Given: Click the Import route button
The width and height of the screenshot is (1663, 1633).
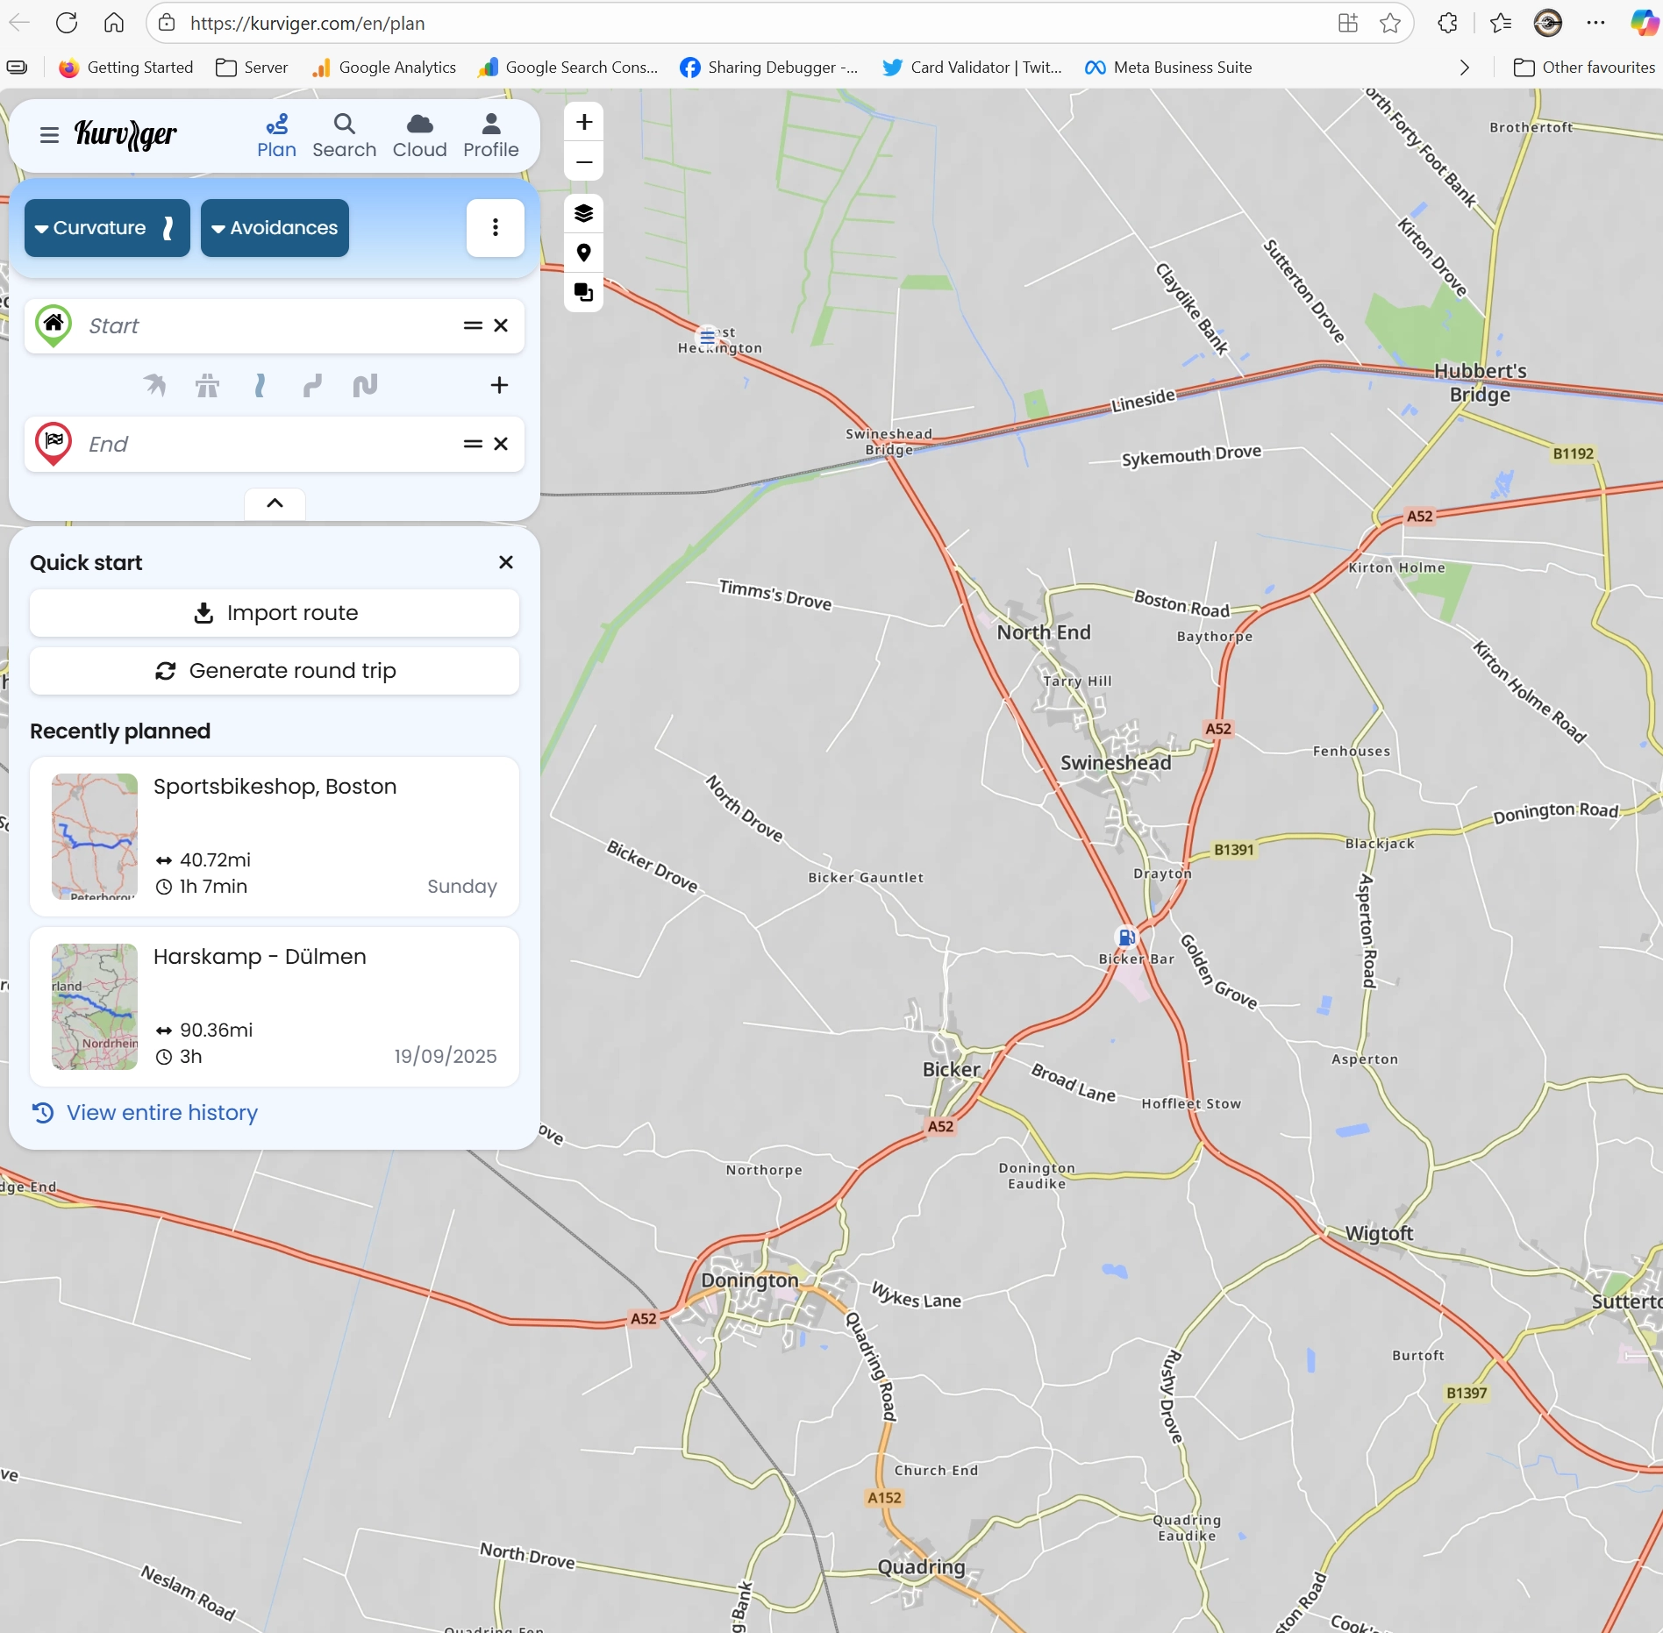Looking at the screenshot, I should (275, 613).
